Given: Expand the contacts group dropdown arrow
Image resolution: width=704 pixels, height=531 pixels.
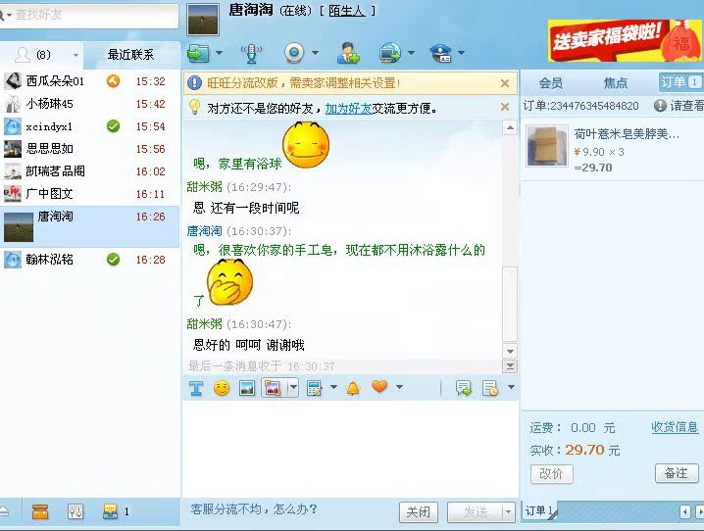Looking at the screenshot, I should tap(75, 55).
